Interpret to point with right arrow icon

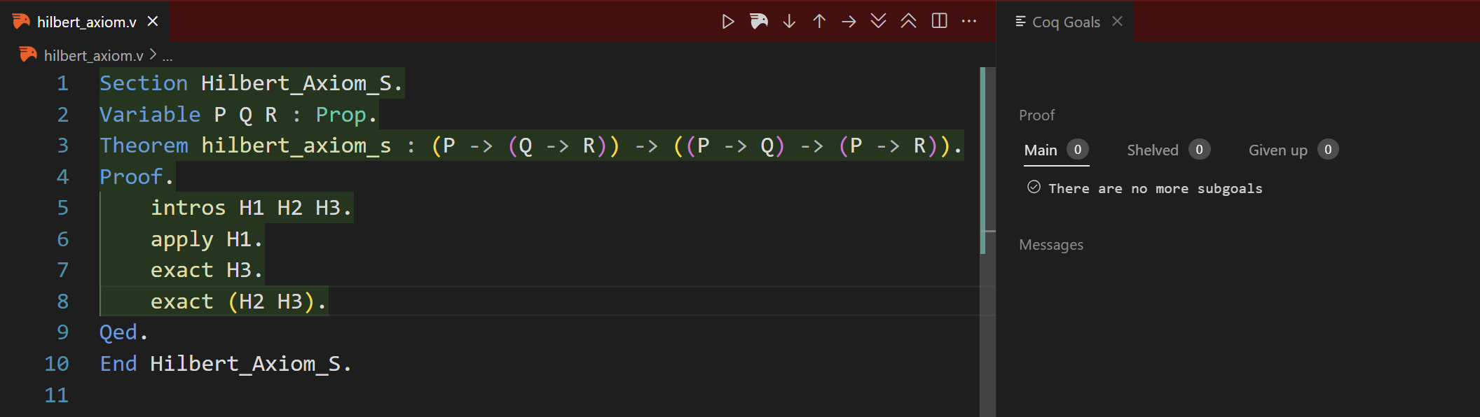click(849, 22)
